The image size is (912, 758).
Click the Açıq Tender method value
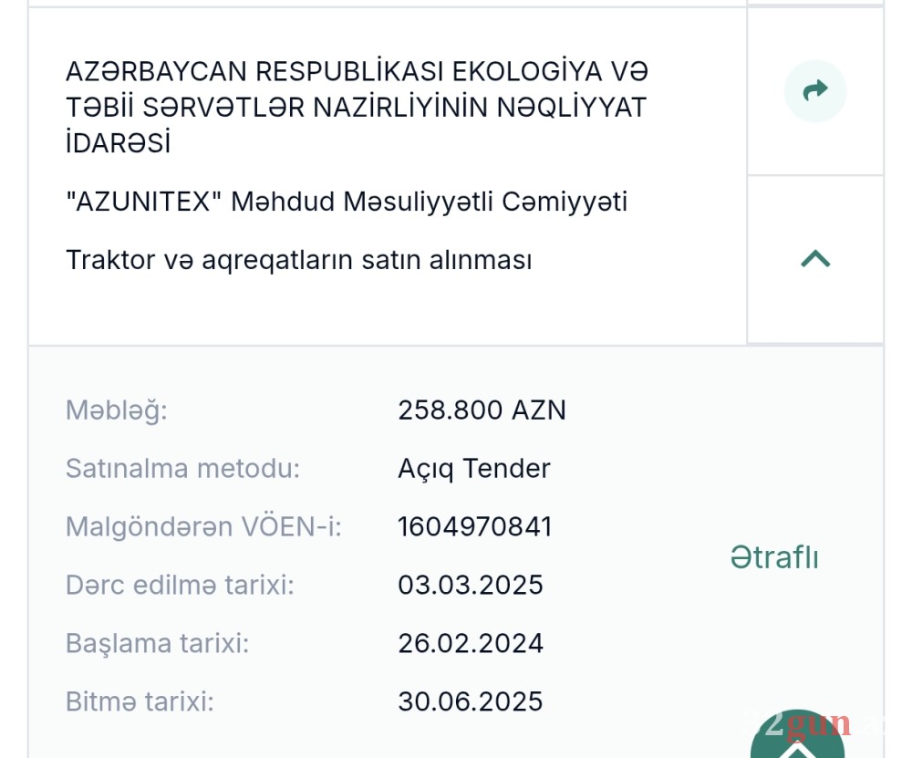473,468
